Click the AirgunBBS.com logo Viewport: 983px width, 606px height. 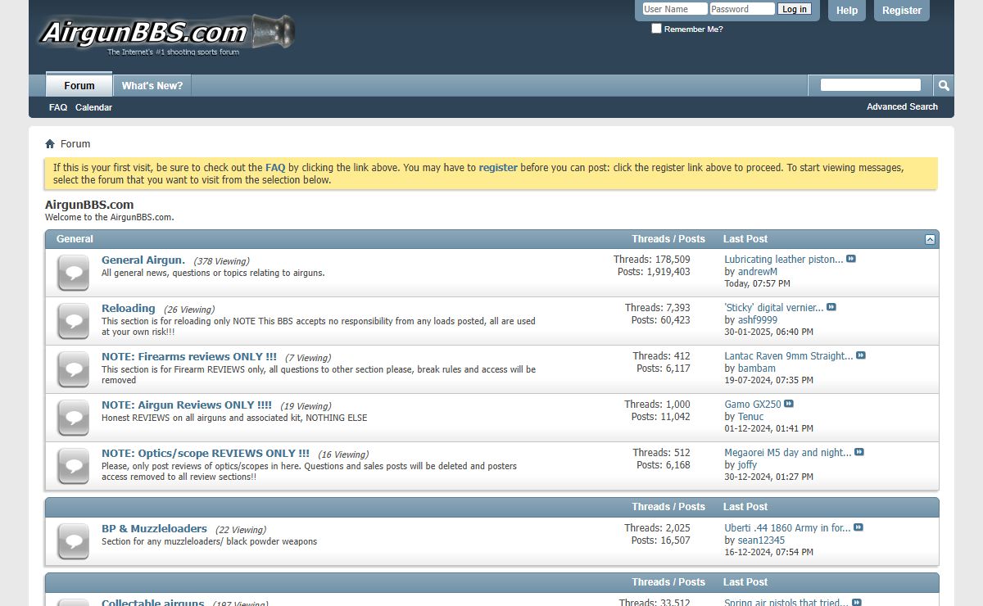coord(167,34)
